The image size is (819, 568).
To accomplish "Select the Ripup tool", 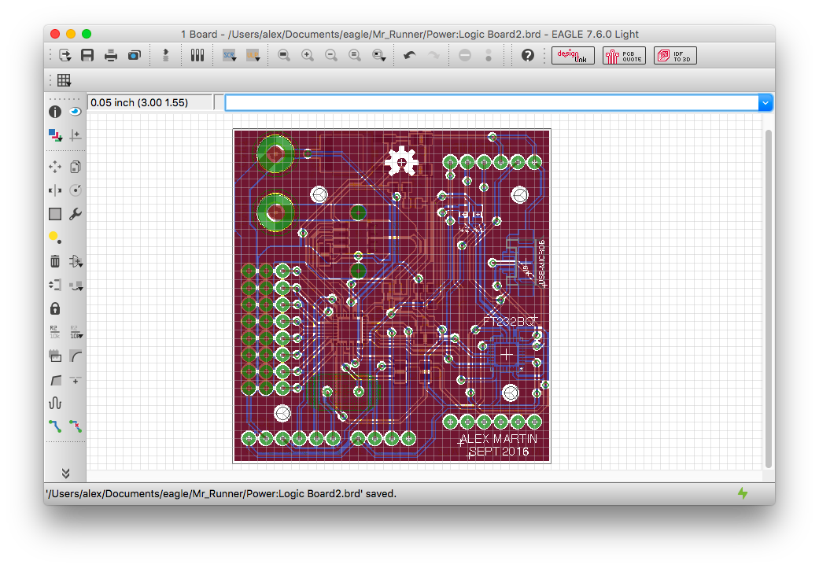I will coord(76,426).
